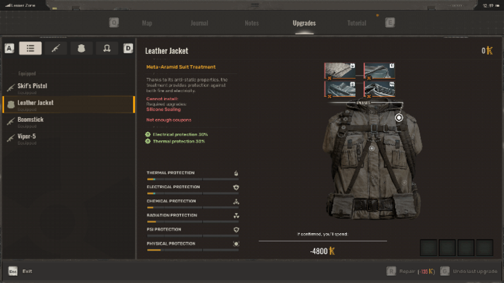Click bottom-right upgrade thumbnail above jacket
Image resolution: width=504 pixels, height=283 pixels.
[379, 89]
